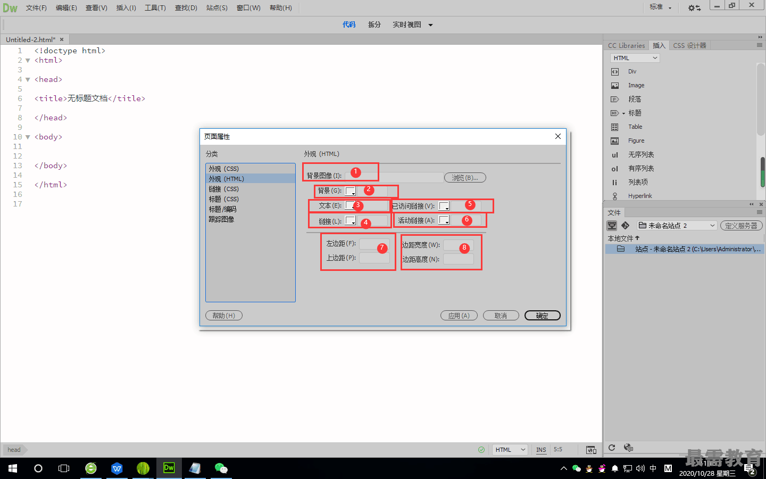The width and height of the screenshot is (766, 479).
Task: Select 跟踪图像 category in dialog
Action: [250, 219]
